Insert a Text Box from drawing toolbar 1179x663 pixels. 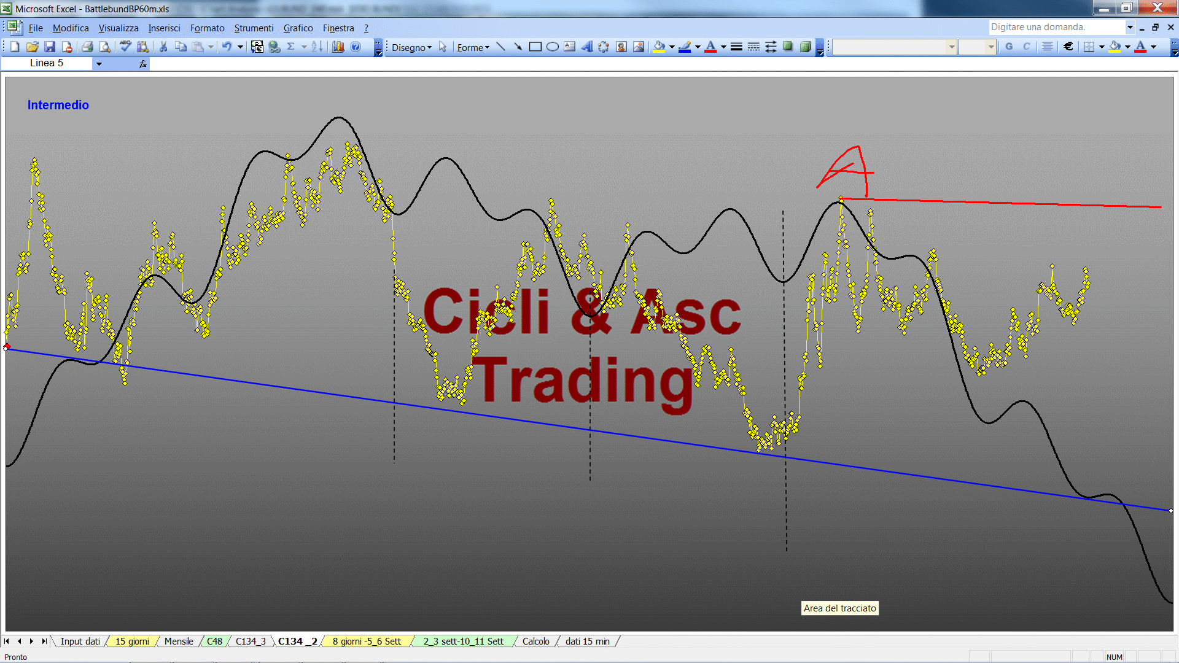pyautogui.click(x=569, y=47)
